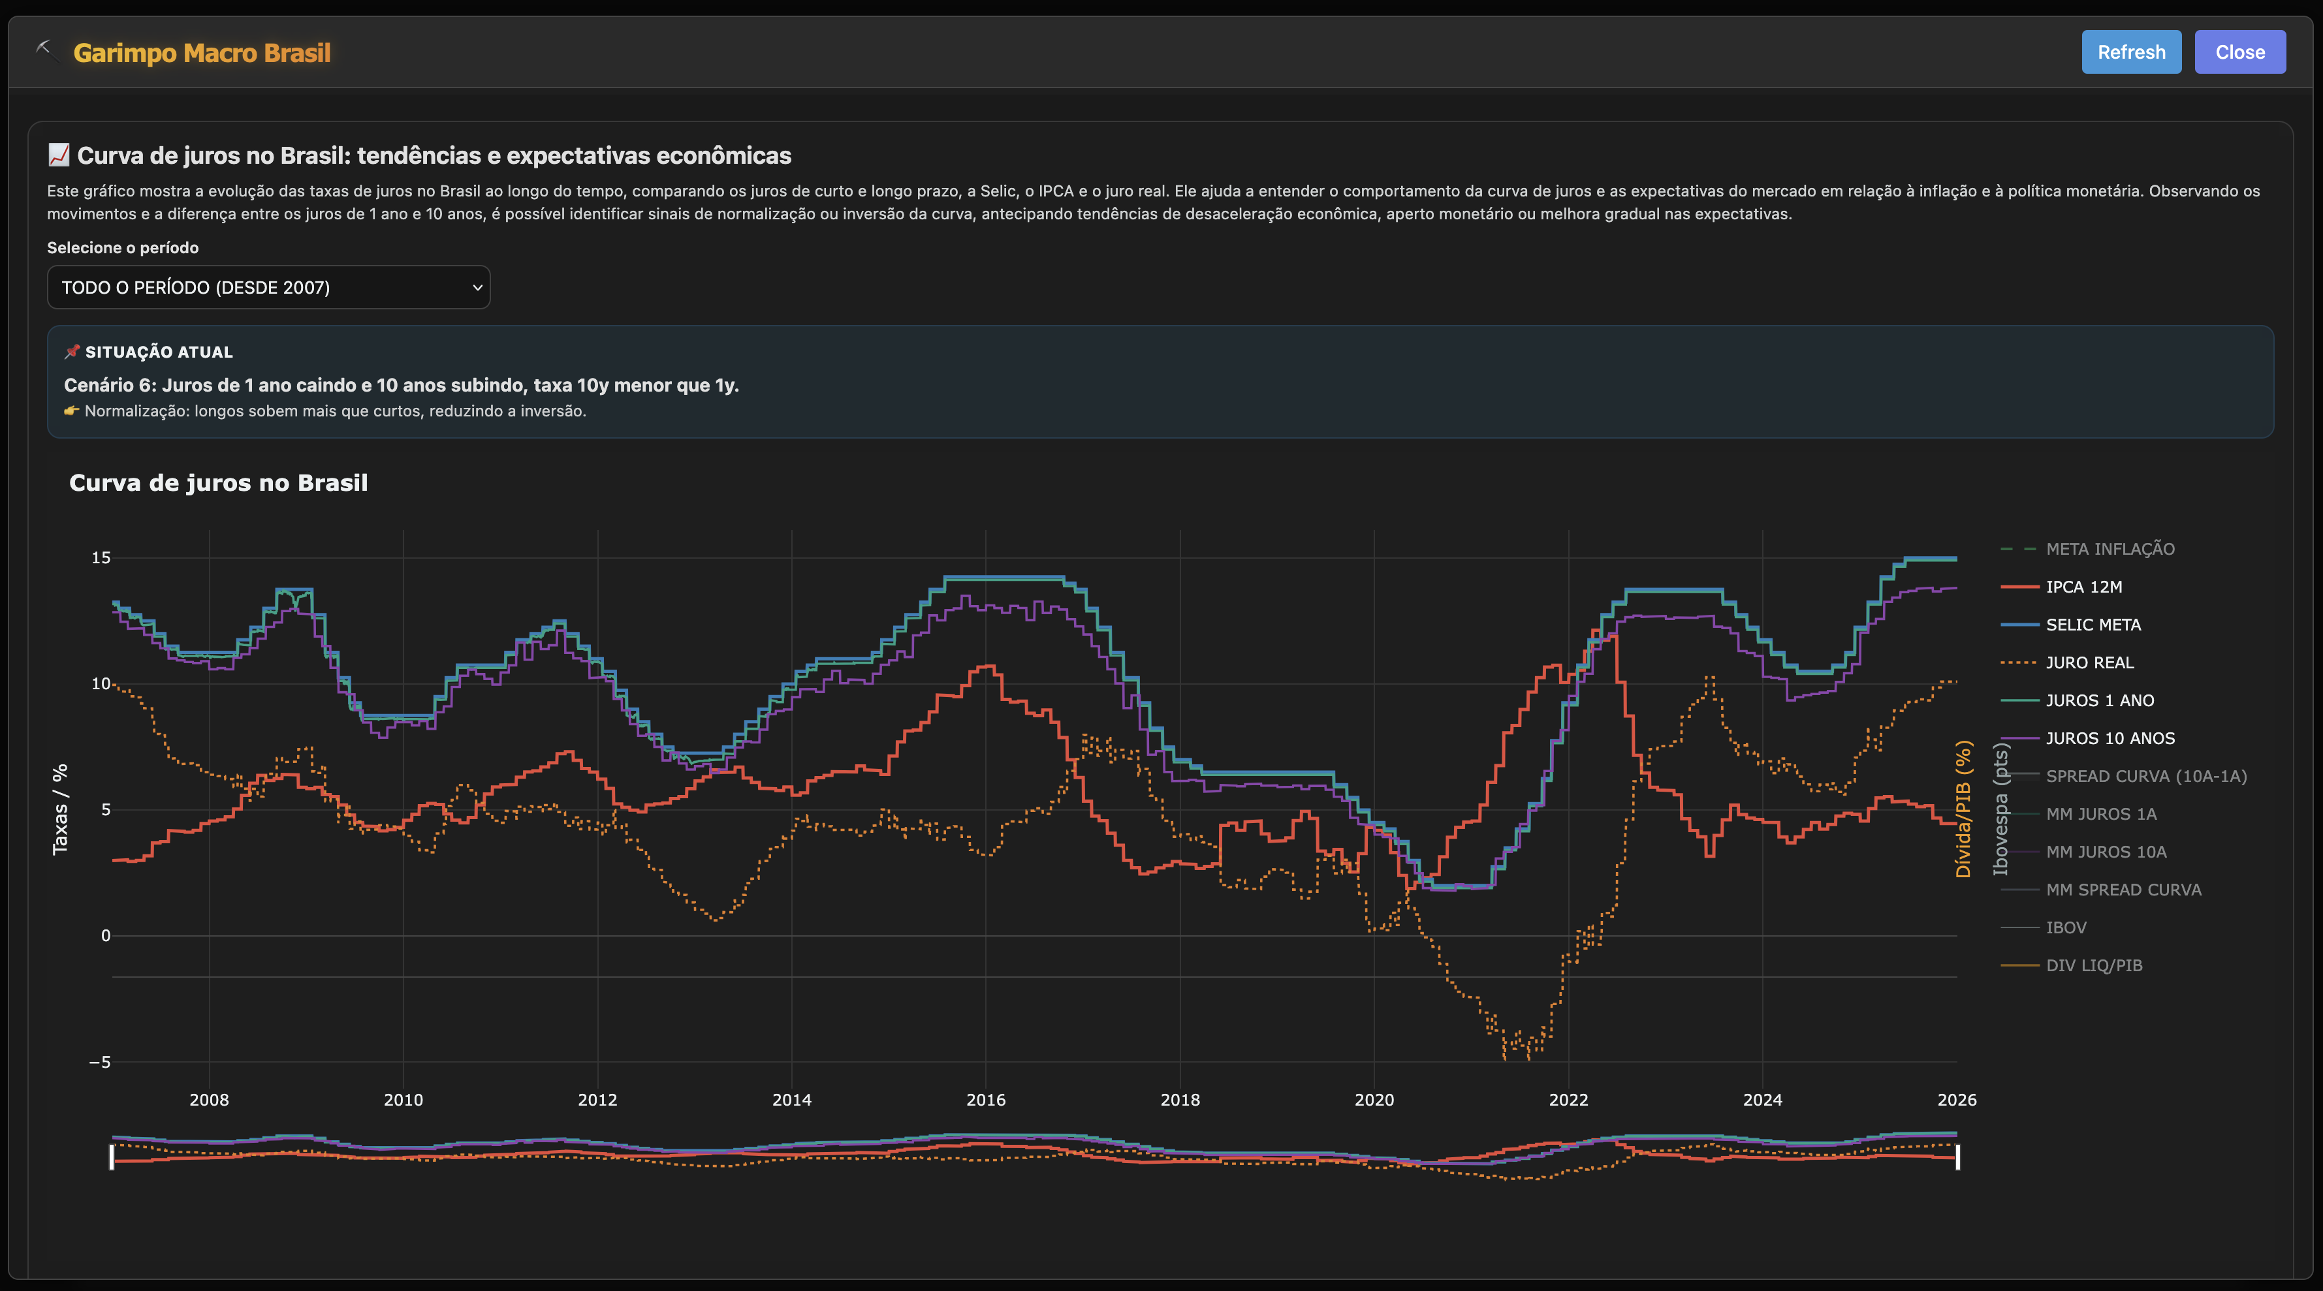Screen dimensions: 2323x1291
Task: Click the right handle of the range slider
Action: pos(1957,1157)
